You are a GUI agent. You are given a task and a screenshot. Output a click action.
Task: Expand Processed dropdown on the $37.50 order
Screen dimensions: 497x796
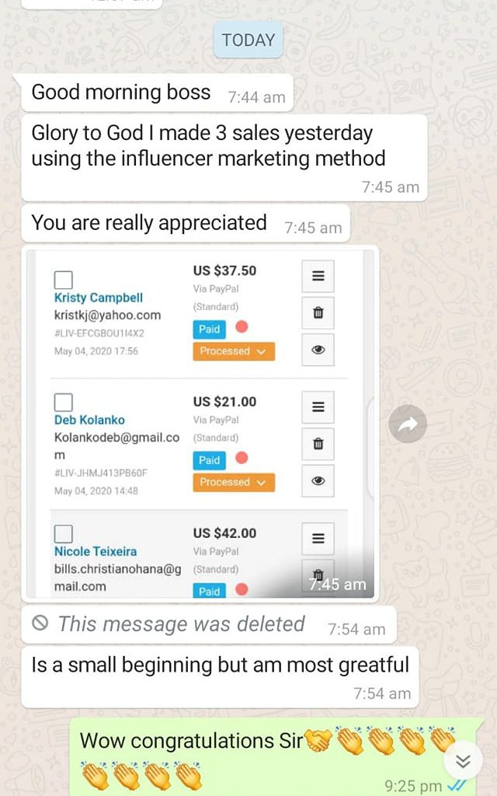pos(234,351)
